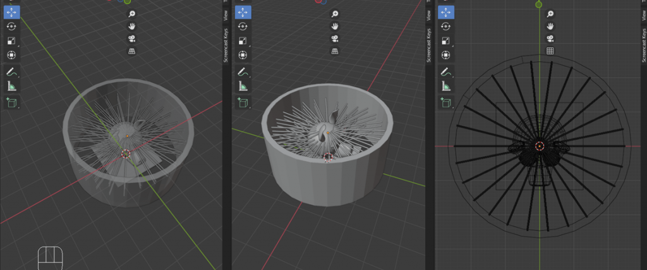Open the View sidebar tab in left viewport
Screen dimensions: 647x270
[x=226, y=16]
